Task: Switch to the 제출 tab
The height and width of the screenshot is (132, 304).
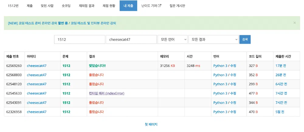Action: 29,5
